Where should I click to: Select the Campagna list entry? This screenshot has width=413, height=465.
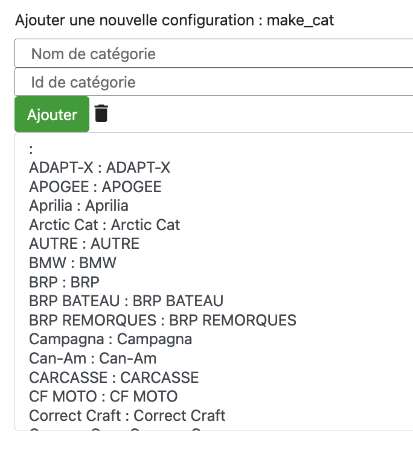[x=110, y=339]
